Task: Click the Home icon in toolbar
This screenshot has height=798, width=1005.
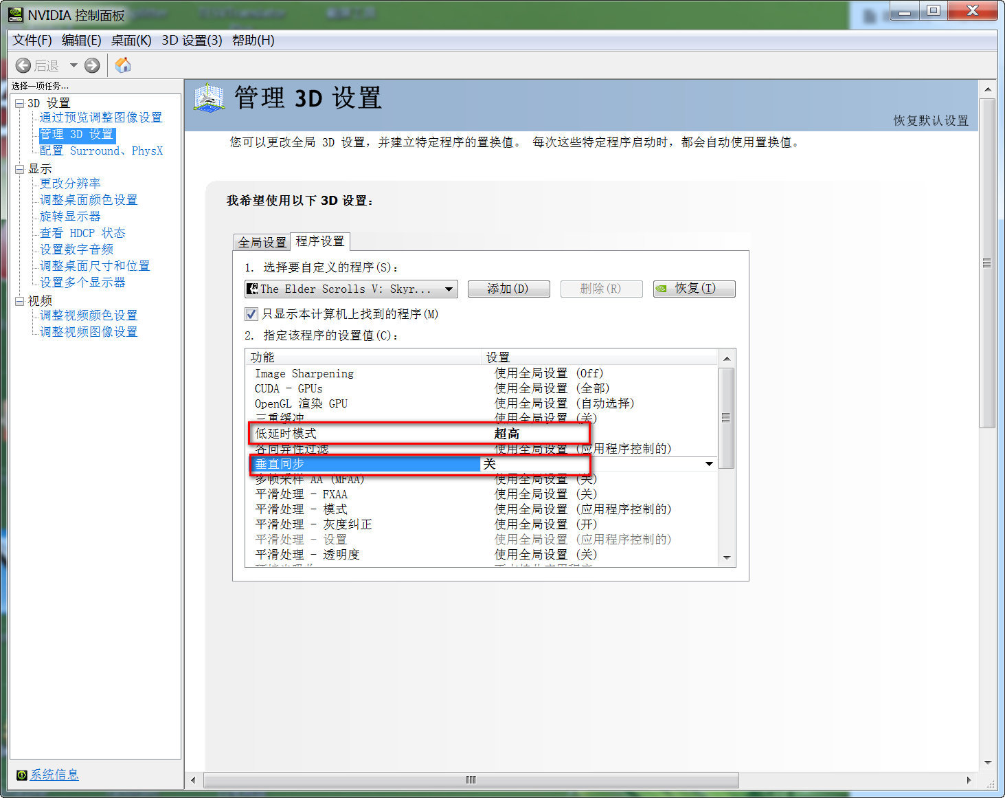Action: 123,65
